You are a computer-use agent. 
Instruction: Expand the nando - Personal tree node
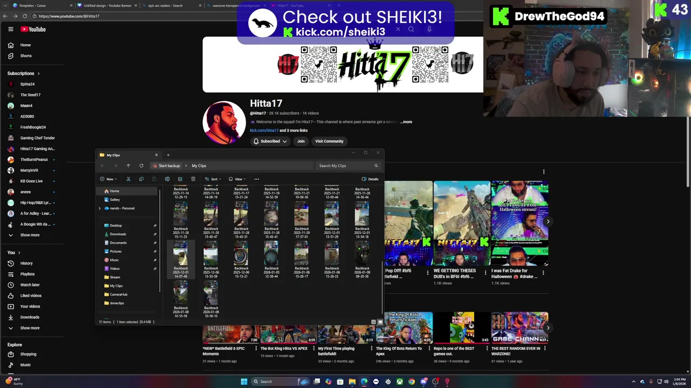[x=99, y=209]
